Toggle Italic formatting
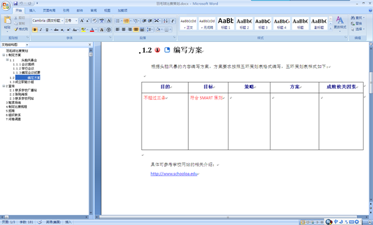373x225 pixels. point(41,30)
